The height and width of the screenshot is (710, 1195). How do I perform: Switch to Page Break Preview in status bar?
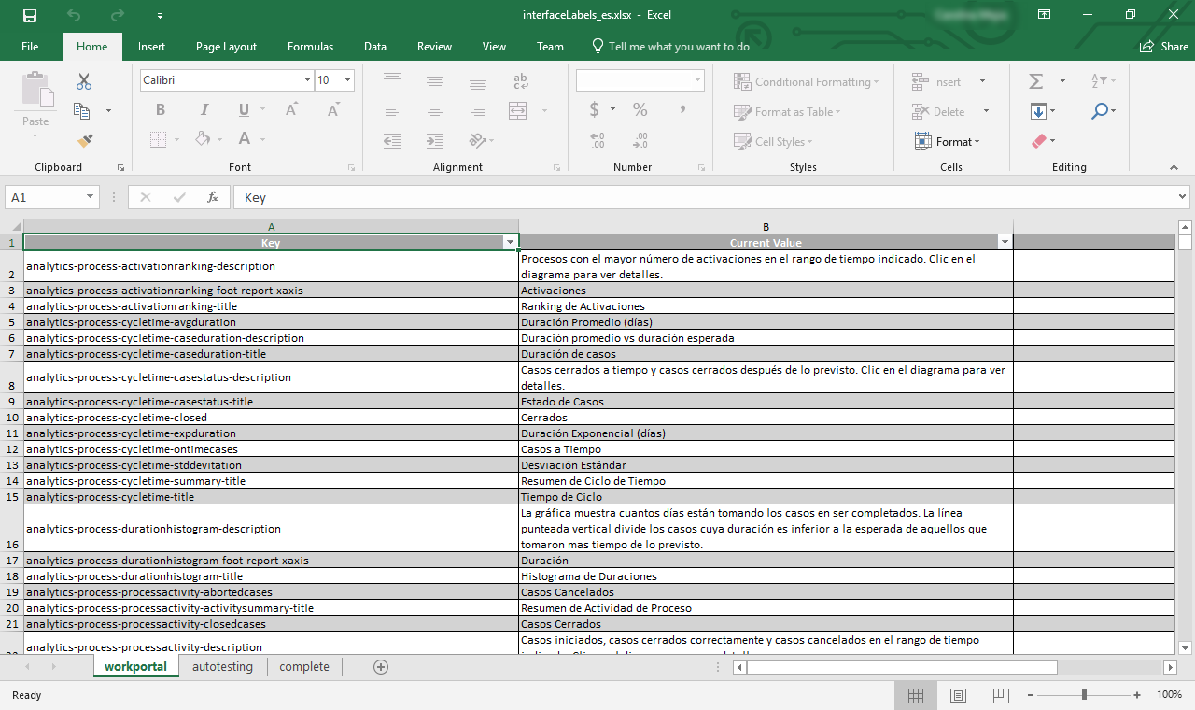click(x=1001, y=695)
